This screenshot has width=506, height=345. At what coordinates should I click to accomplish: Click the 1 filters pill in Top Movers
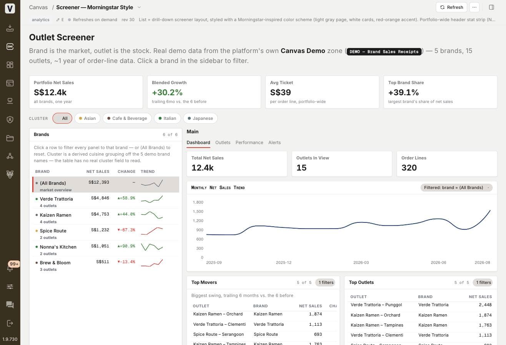click(x=325, y=282)
